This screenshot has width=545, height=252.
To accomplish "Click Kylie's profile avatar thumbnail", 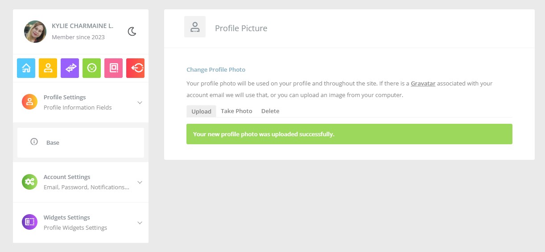I will click(x=35, y=32).
